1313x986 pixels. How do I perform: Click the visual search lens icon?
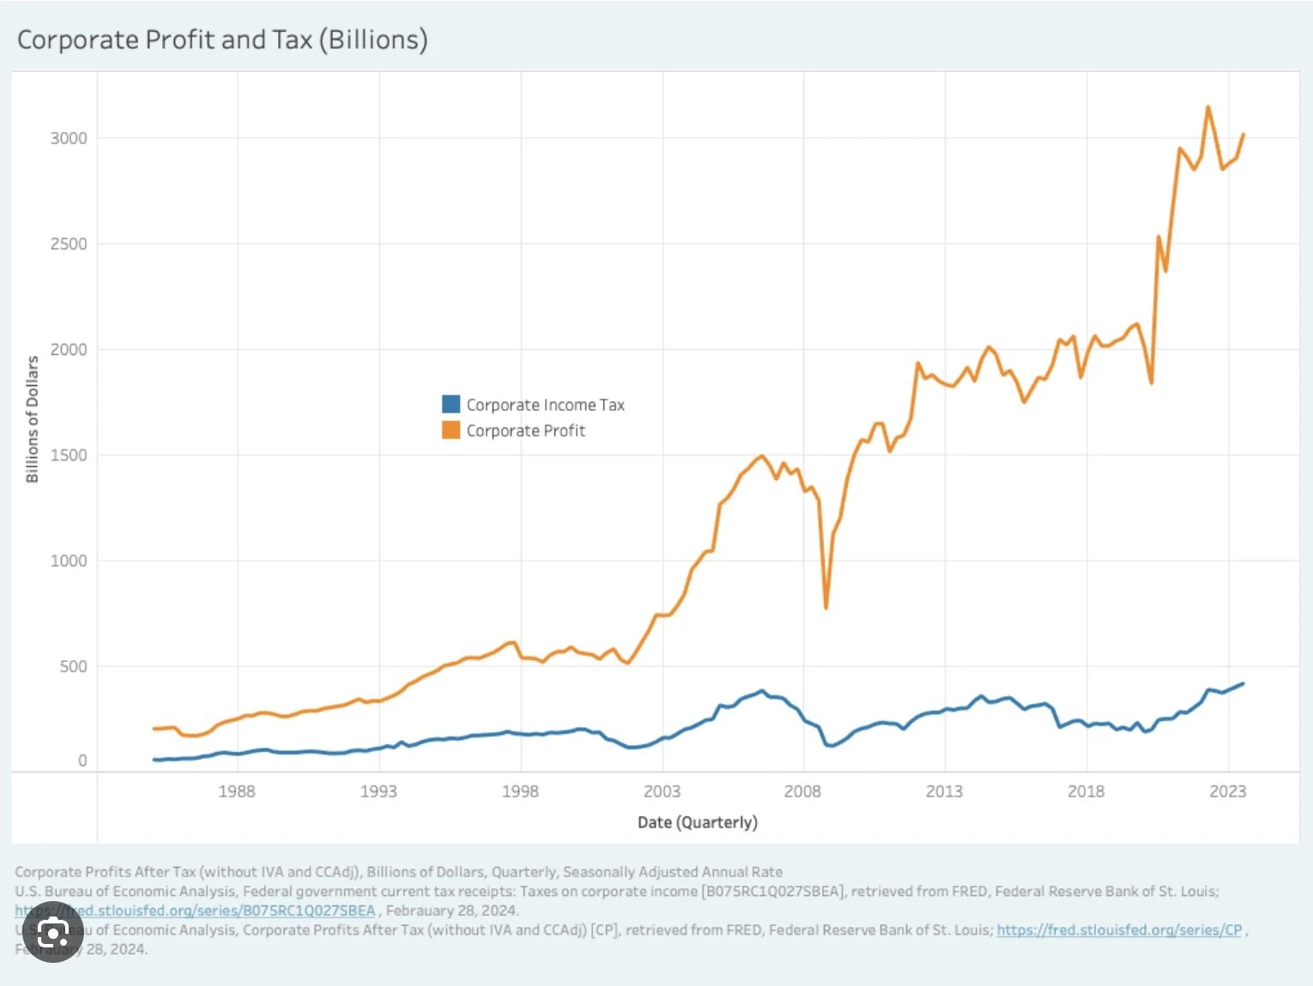coord(53,933)
